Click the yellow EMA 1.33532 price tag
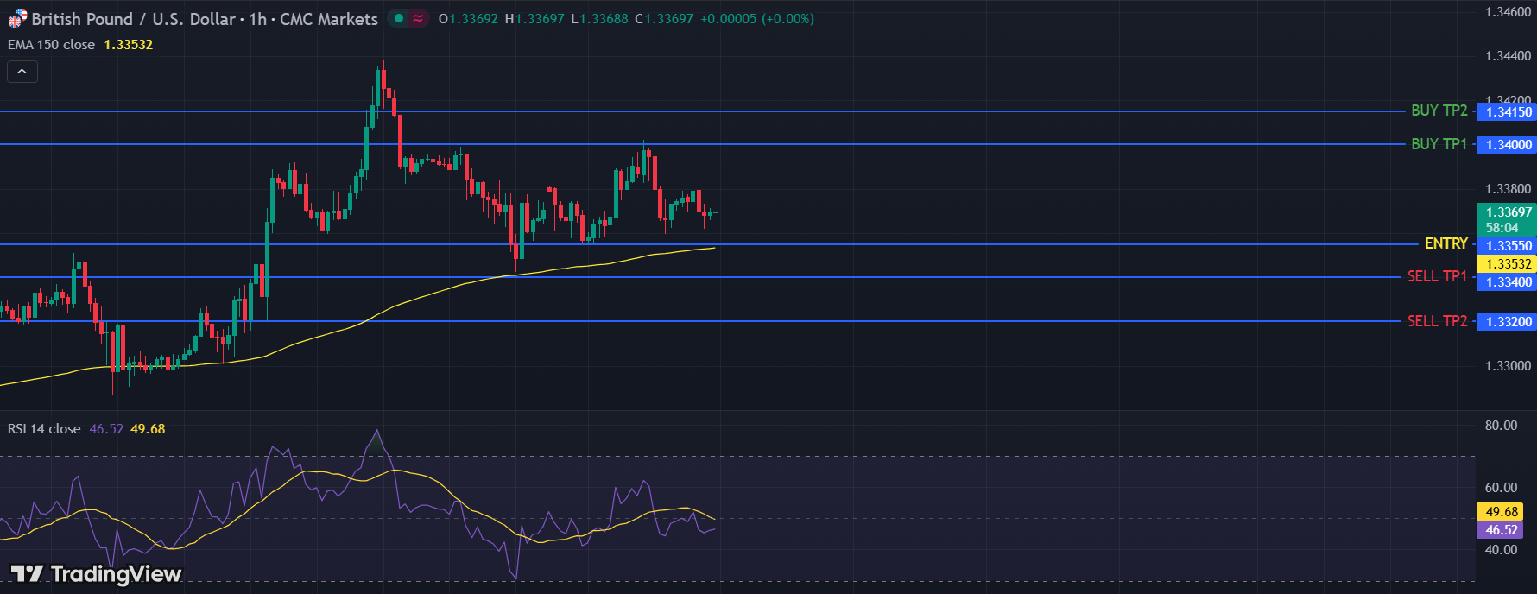This screenshot has width=1537, height=594. (x=1508, y=264)
